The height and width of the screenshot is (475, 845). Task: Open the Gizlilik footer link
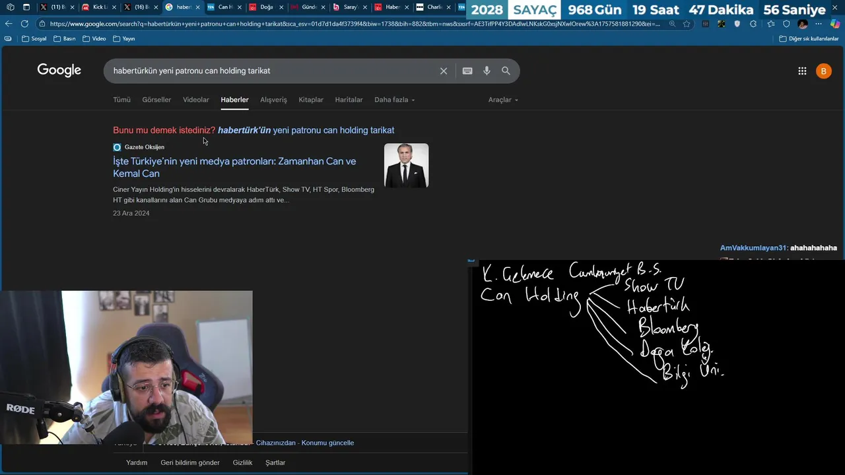[x=242, y=462]
